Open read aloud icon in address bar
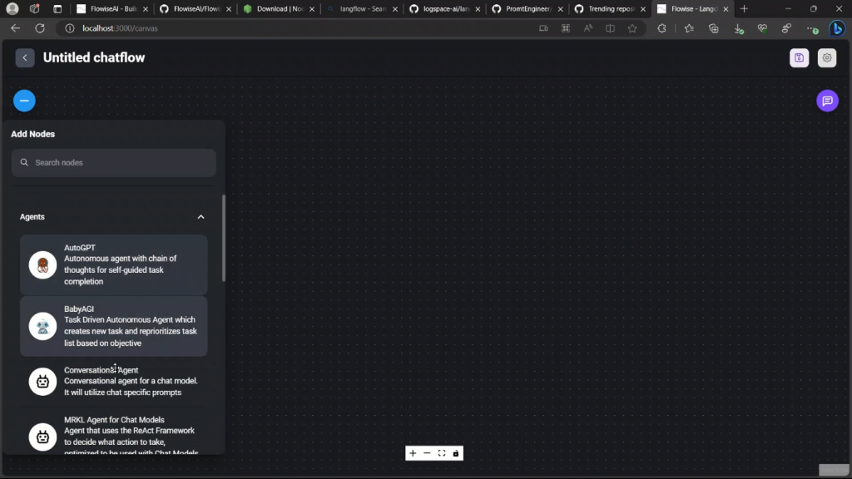 tap(588, 28)
